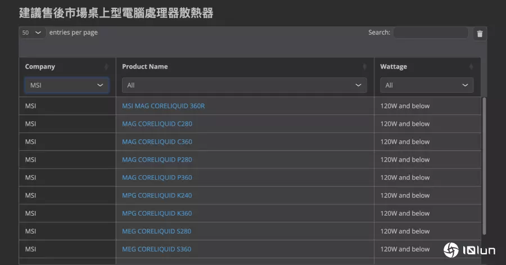Select the MAG CORELIQUID C360 link
Screen dimensions: 506x265
[157, 142]
